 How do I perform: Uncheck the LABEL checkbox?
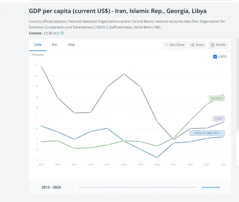pyautogui.click(x=215, y=56)
